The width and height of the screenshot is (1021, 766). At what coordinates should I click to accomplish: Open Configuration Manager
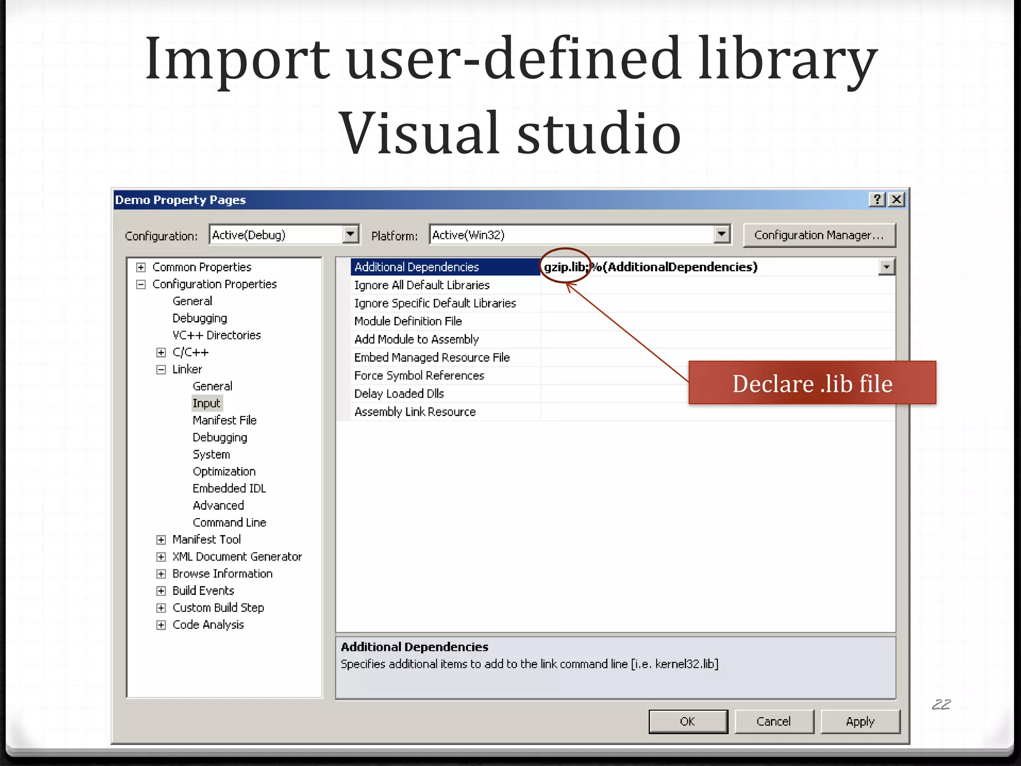(819, 235)
